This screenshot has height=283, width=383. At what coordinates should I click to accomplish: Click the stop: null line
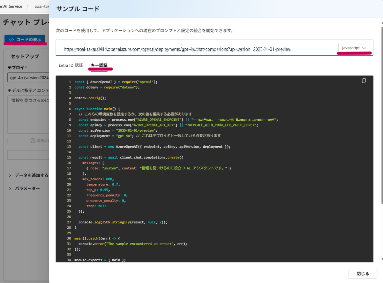coord(96,206)
